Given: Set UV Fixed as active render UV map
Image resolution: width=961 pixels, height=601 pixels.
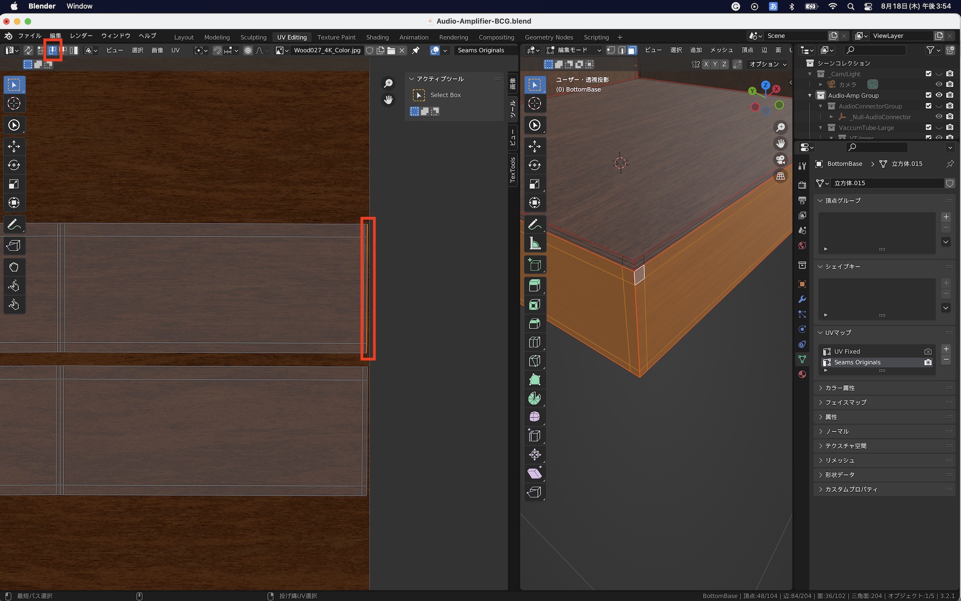Looking at the screenshot, I should point(928,351).
